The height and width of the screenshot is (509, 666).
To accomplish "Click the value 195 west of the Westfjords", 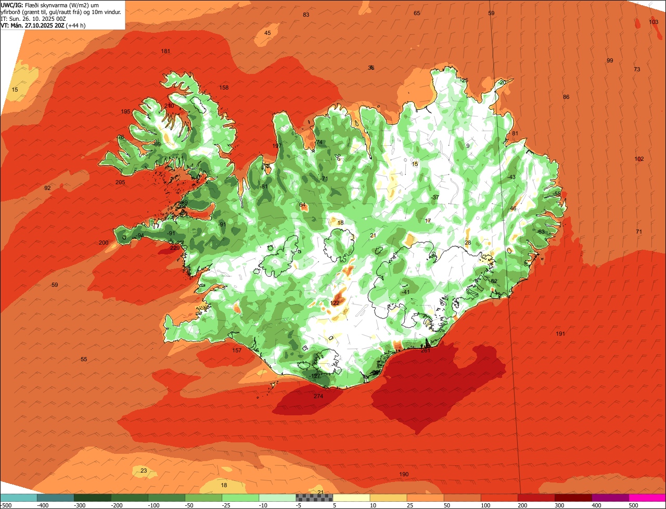I will (126, 112).
